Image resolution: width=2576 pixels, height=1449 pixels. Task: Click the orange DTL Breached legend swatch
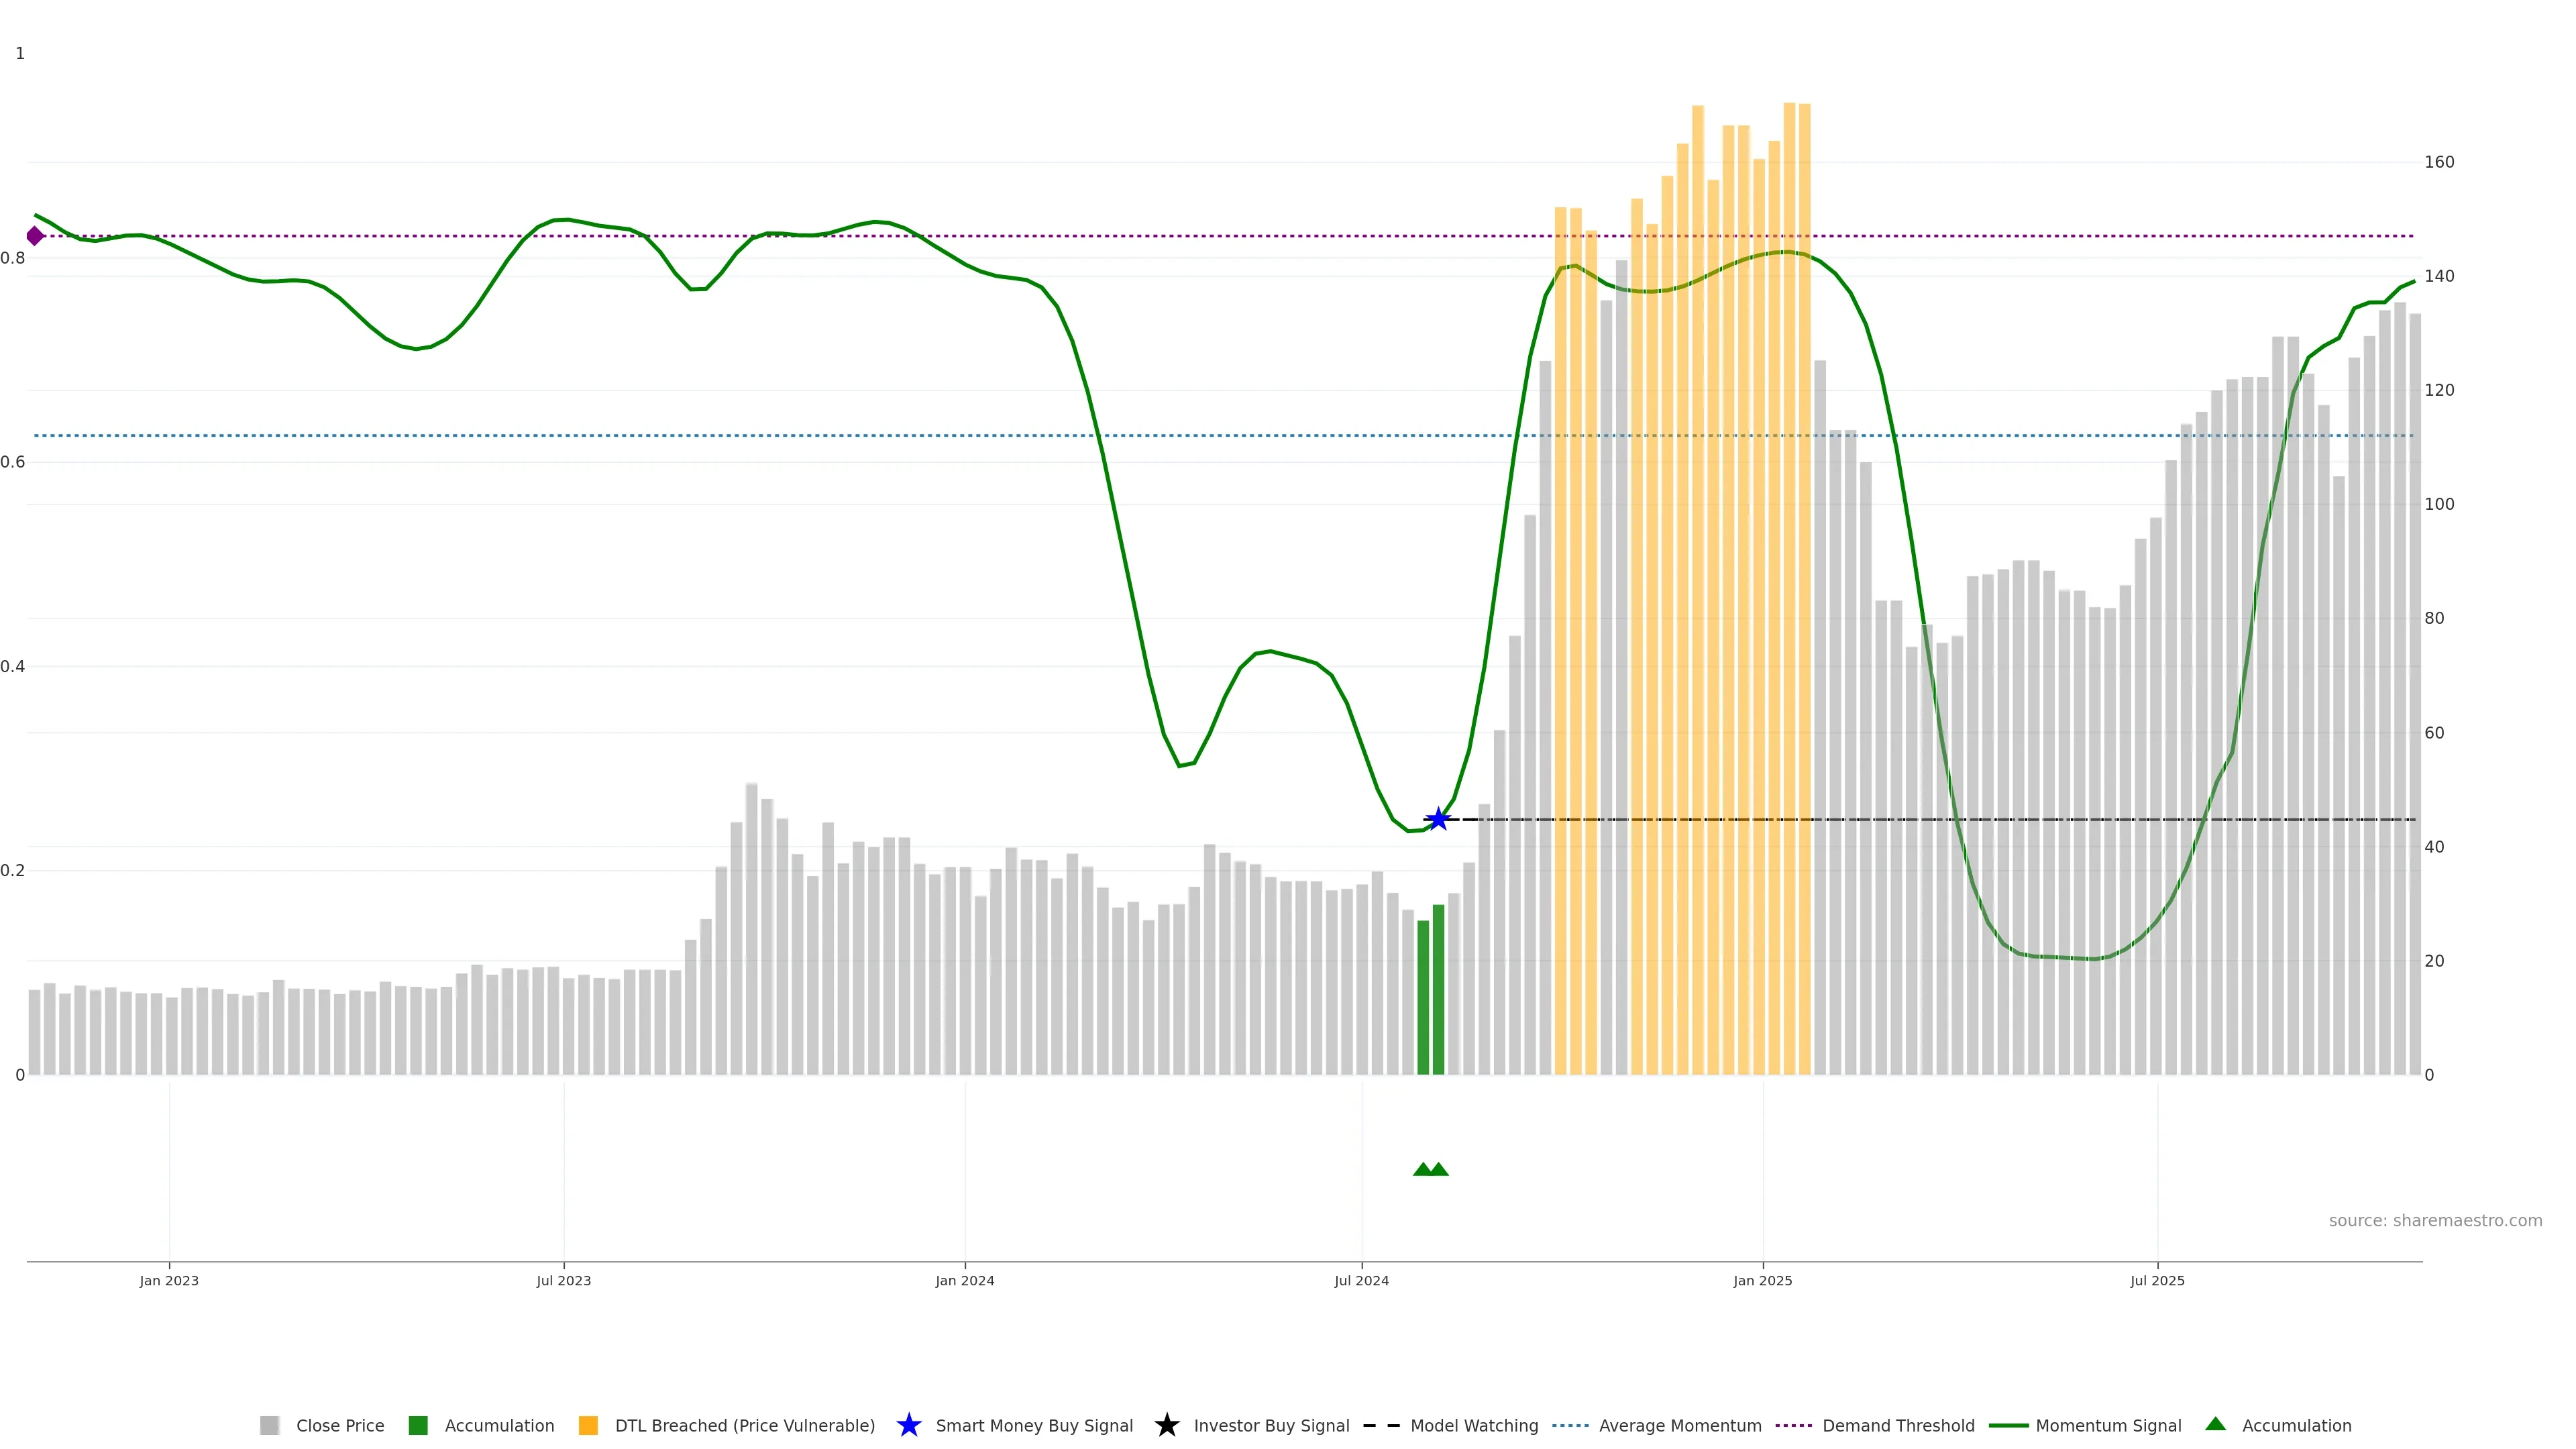pos(588,1425)
